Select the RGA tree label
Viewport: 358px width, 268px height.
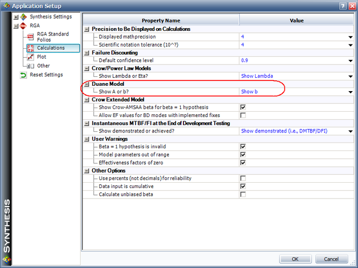pos(34,25)
